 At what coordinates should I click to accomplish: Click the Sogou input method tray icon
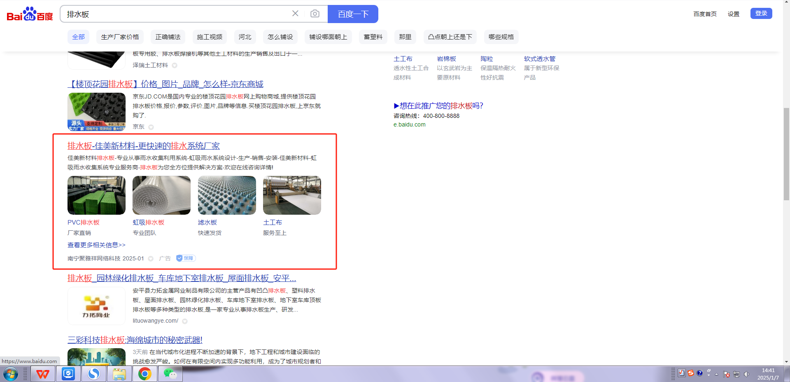(691, 373)
